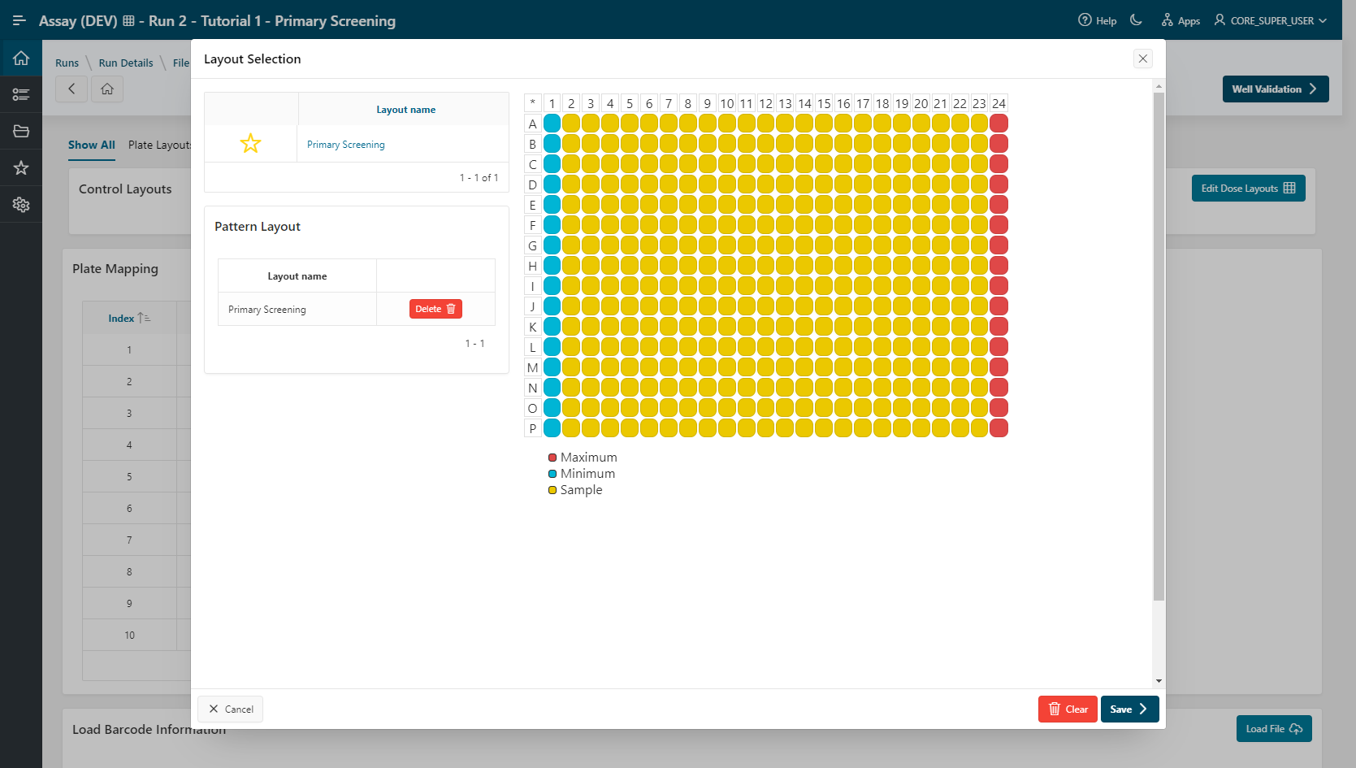Screen dimensions: 1356x768
Task: Sort Plate Mapping by Index column
Action: [129, 318]
